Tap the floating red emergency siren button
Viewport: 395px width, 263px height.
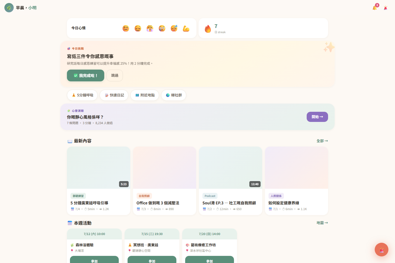point(382,250)
